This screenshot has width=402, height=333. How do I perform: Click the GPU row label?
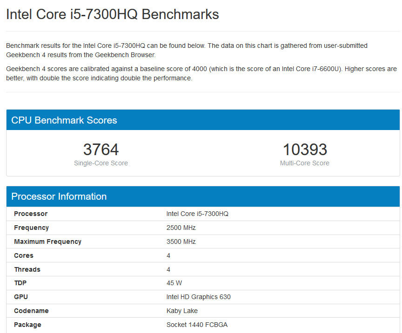(21, 297)
